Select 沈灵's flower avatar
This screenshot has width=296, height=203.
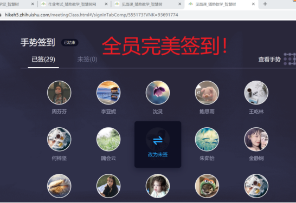point(158,93)
